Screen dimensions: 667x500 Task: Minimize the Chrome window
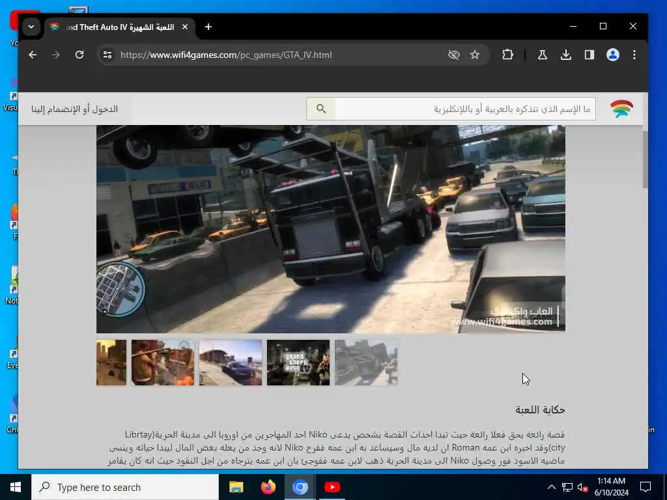point(573,26)
